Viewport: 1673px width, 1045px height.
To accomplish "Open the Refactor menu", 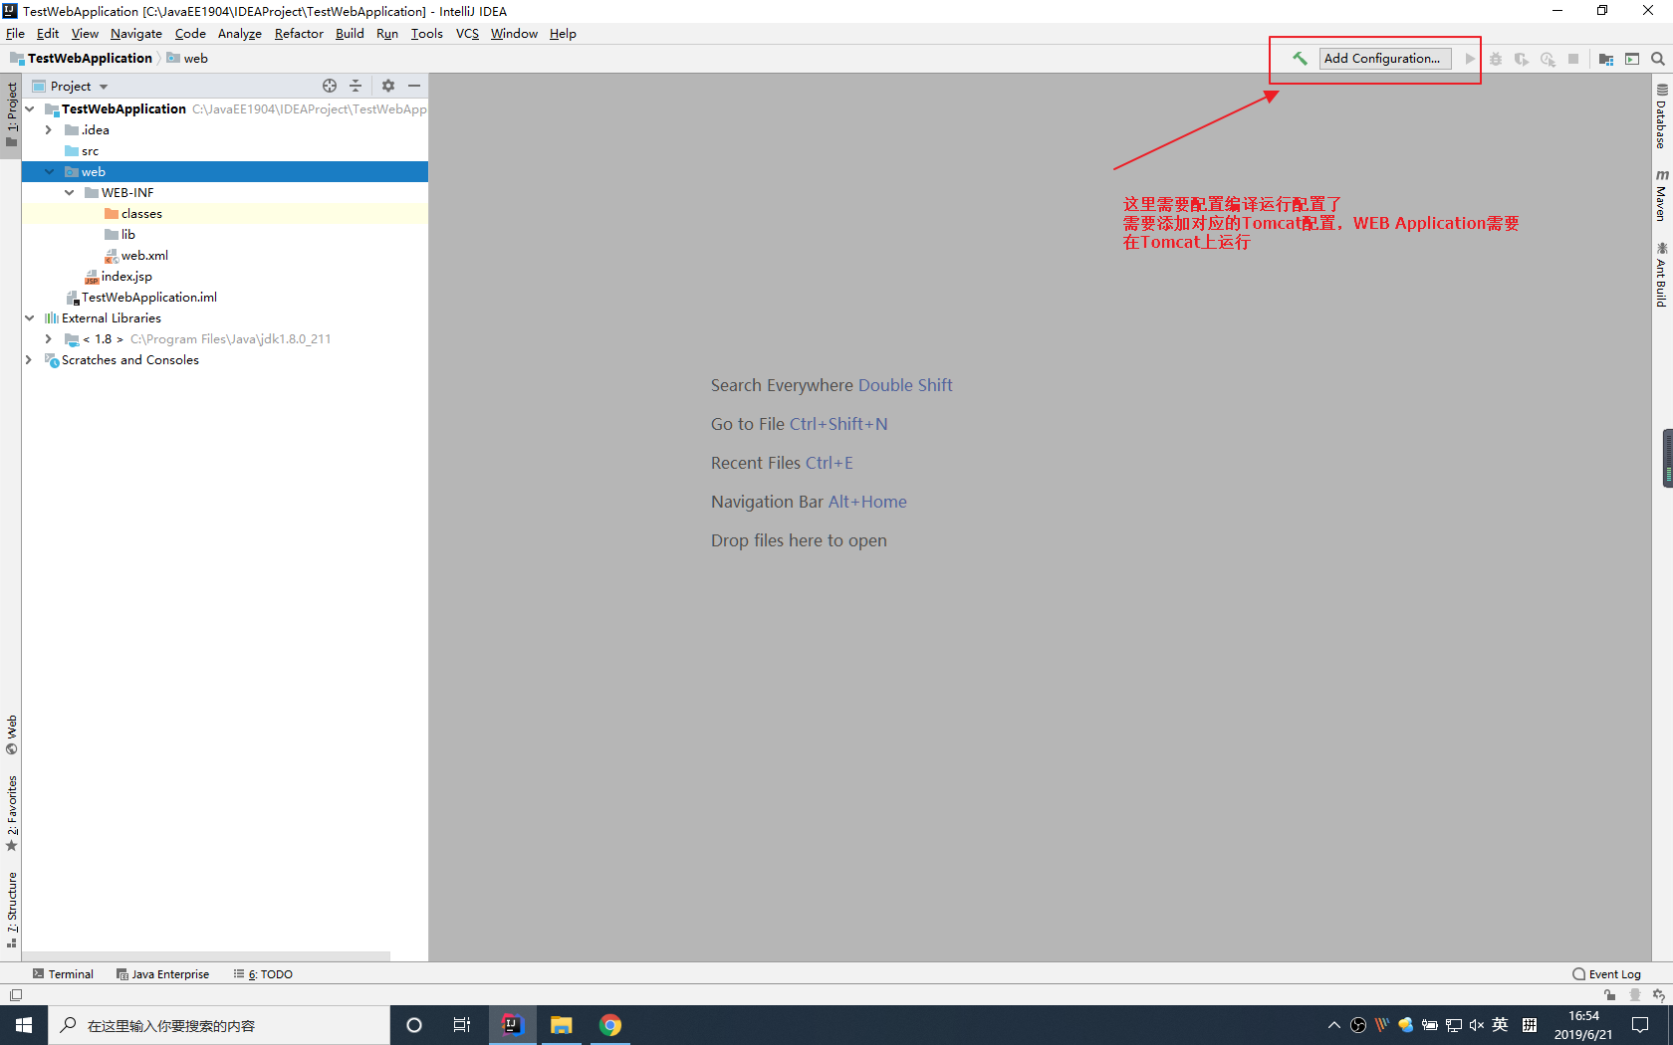I will click(x=299, y=34).
